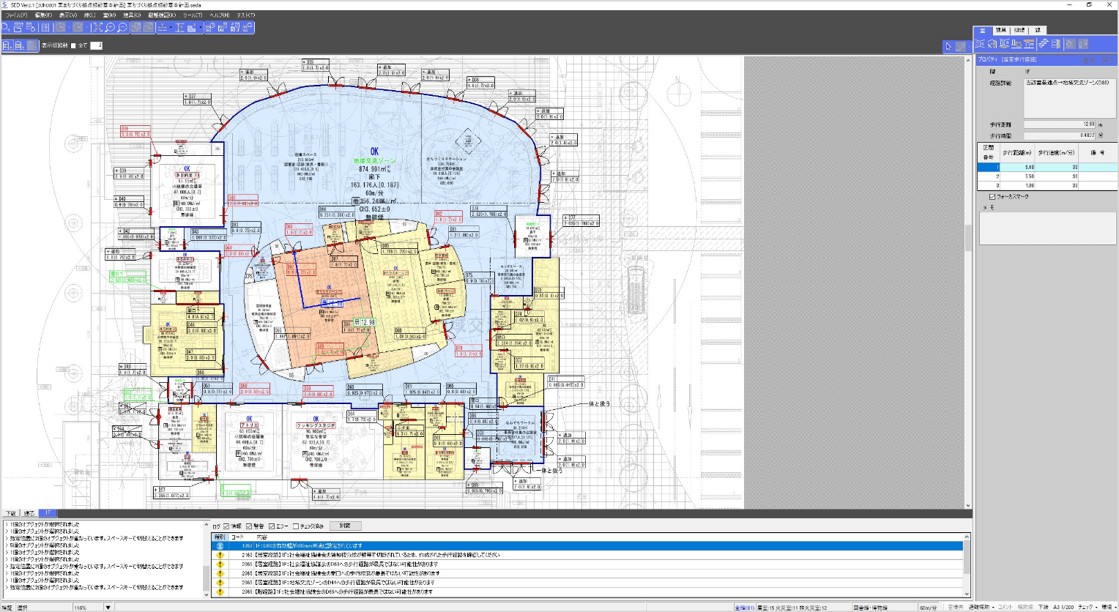Click the zoom out magnifier icon

(122, 27)
